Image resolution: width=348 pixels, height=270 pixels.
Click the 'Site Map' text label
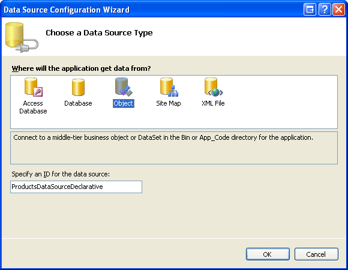169,103
